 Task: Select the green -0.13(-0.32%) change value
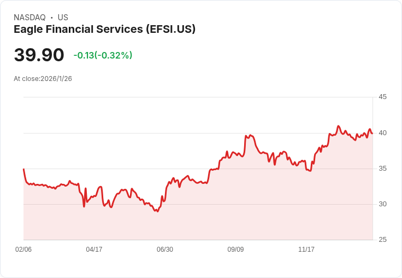click(x=103, y=55)
